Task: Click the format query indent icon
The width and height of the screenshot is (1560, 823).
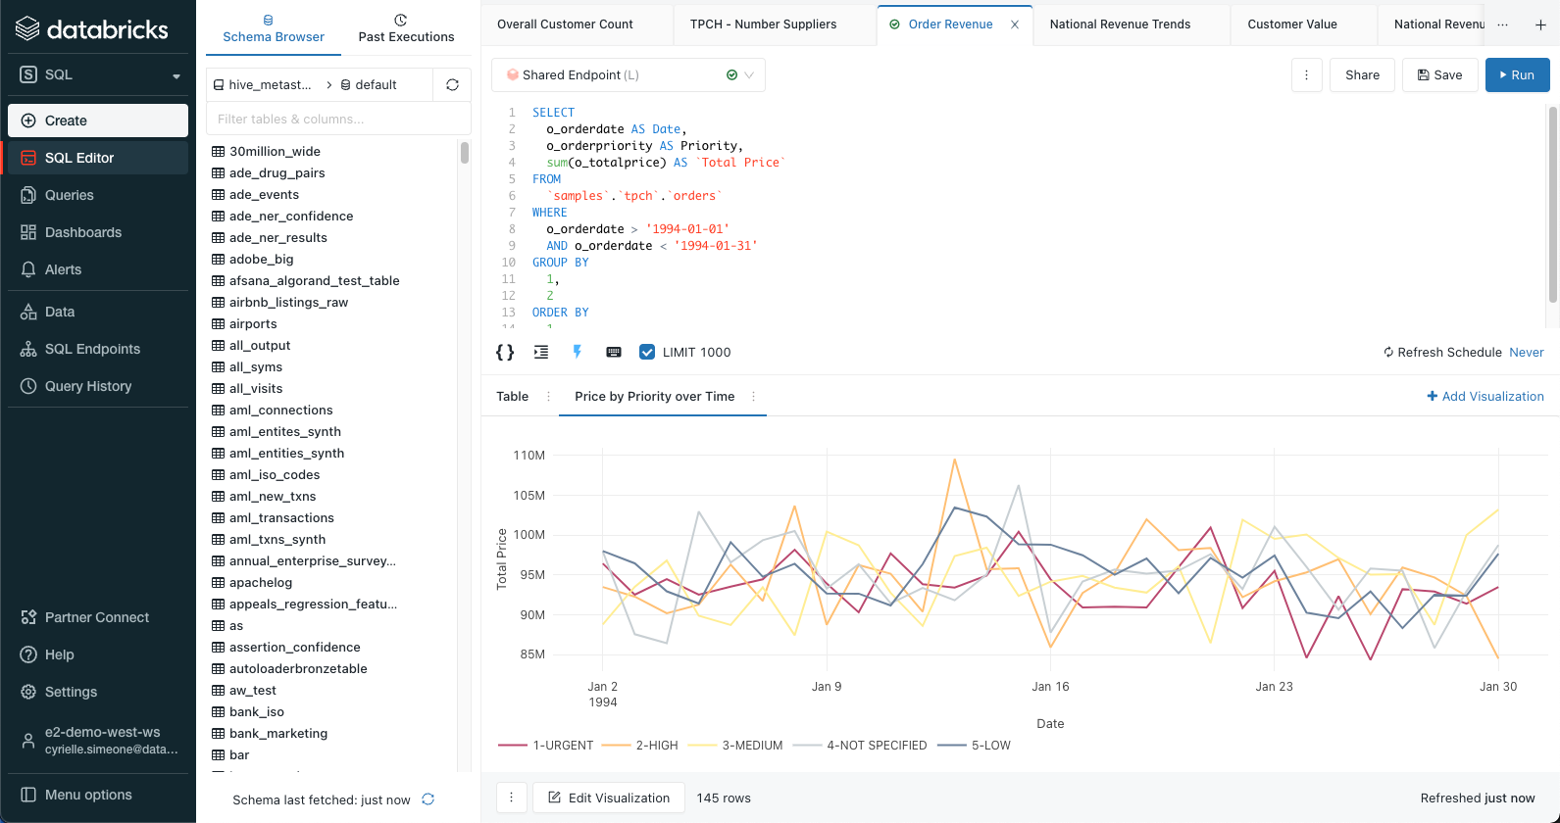Action: pyautogui.click(x=541, y=353)
